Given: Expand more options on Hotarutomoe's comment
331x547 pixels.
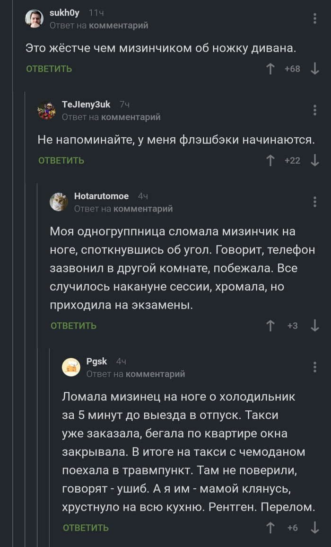Looking at the screenshot, I should (315, 202).
